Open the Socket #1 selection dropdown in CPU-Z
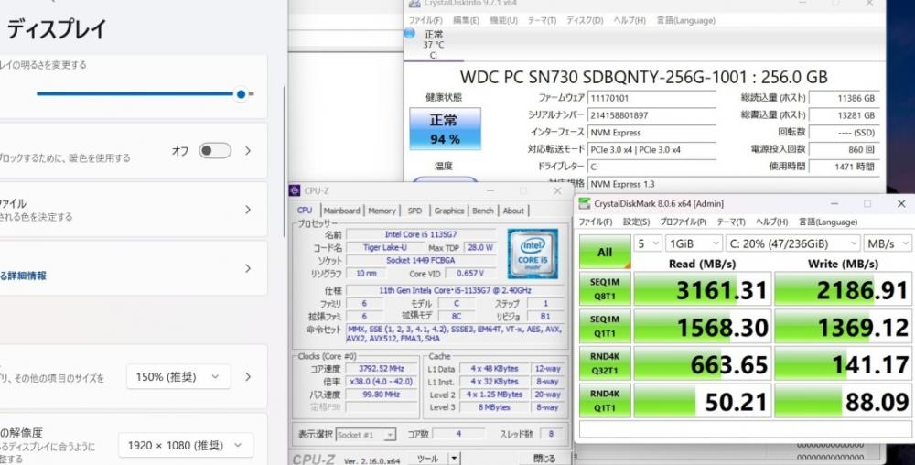 tap(367, 435)
